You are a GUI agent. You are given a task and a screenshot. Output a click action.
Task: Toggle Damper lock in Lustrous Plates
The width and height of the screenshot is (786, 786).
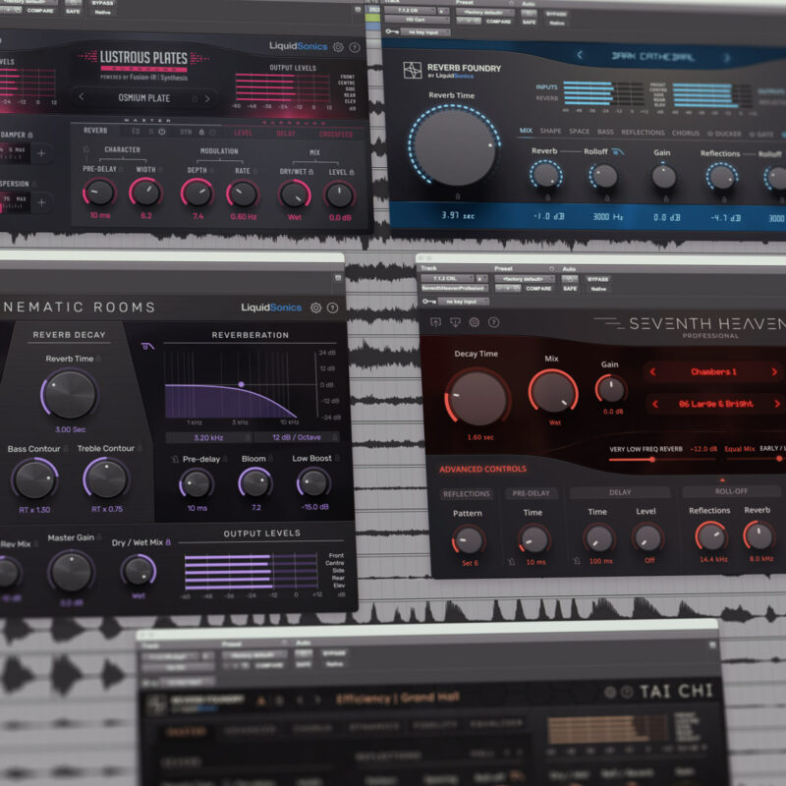pyautogui.click(x=30, y=135)
